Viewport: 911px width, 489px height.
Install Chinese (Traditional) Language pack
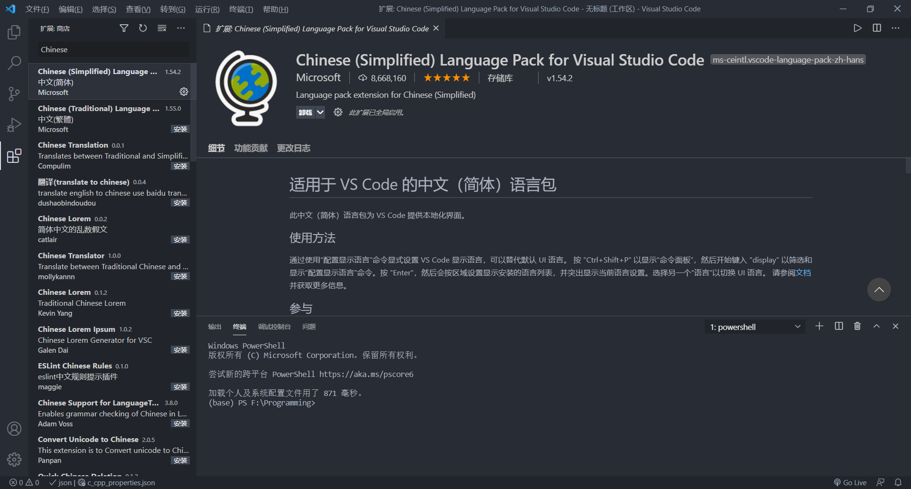(180, 129)
